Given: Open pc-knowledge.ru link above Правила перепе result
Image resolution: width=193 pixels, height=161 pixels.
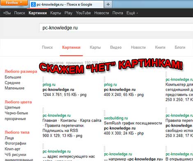Looking at the screenshot, I should (x=179, y=116).
